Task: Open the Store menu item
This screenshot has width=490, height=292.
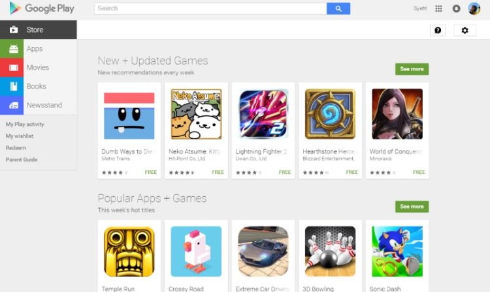Action: 38,29
